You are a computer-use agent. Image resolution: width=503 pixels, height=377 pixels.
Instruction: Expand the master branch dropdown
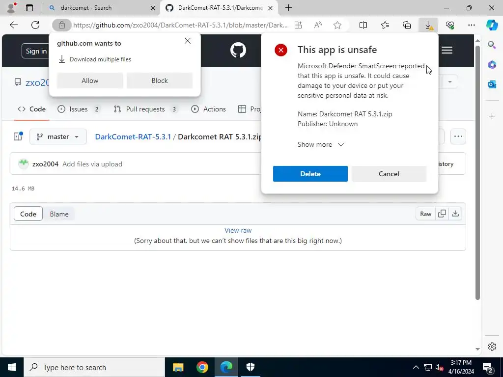coord(58,136)
